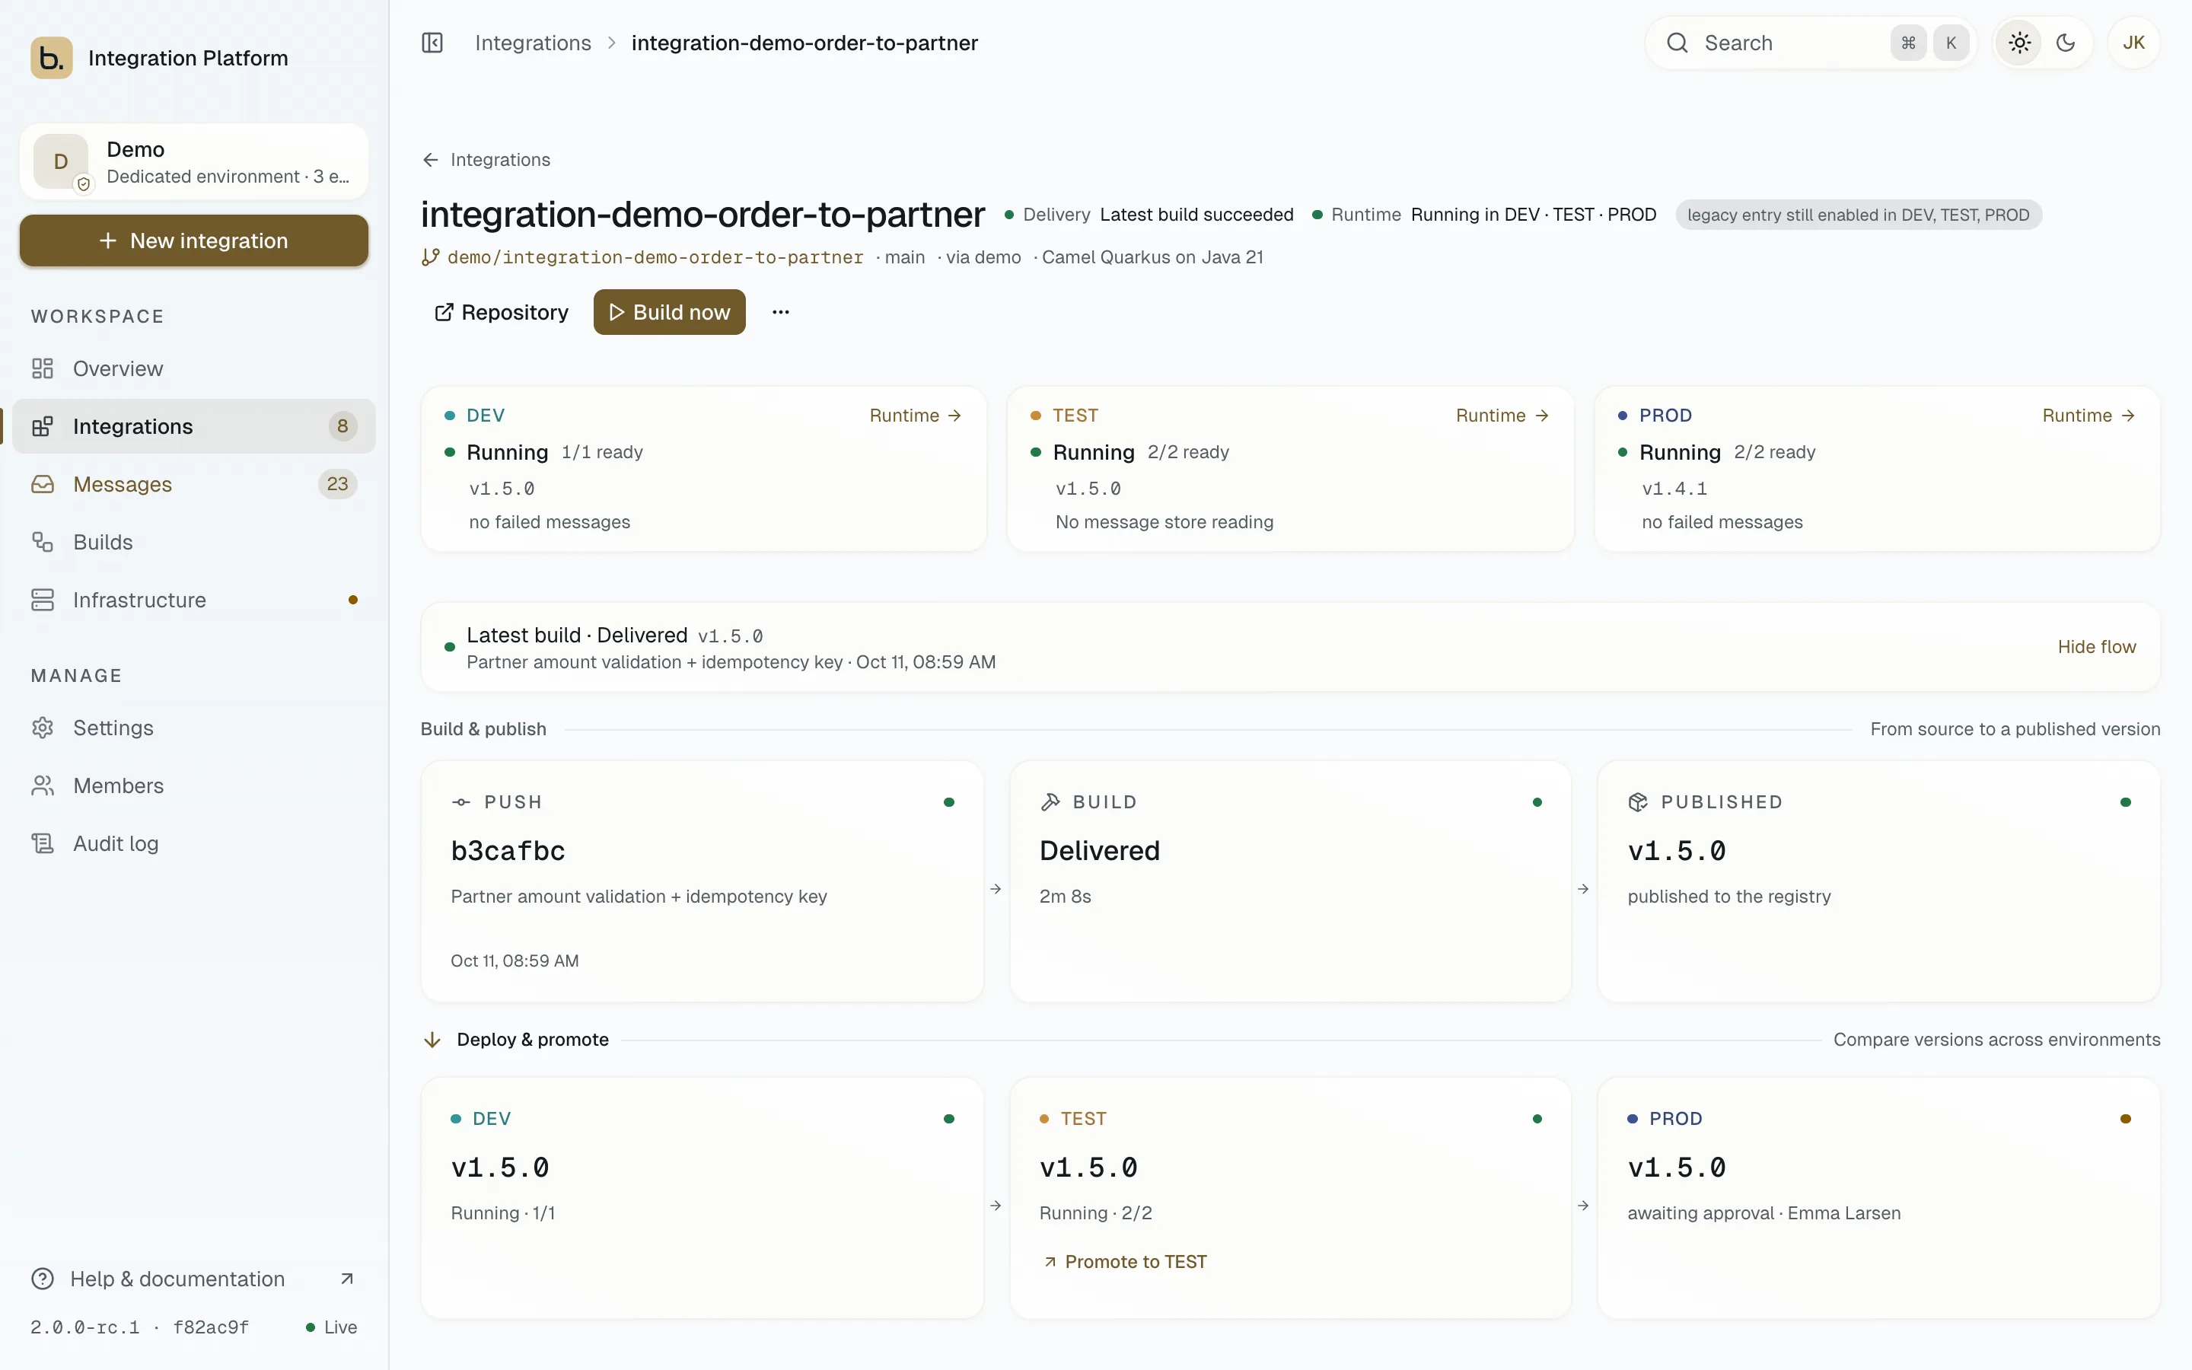Open the DEV card Runtime link
This screenshot has width=2192, height=1370.
pyautogui.click(x=915, y=415)
